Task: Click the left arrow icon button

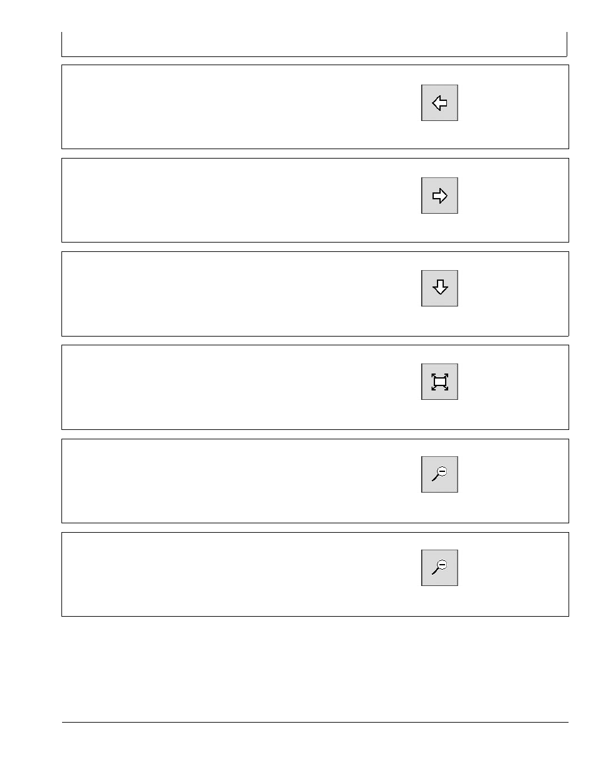Action: [439, 103]
